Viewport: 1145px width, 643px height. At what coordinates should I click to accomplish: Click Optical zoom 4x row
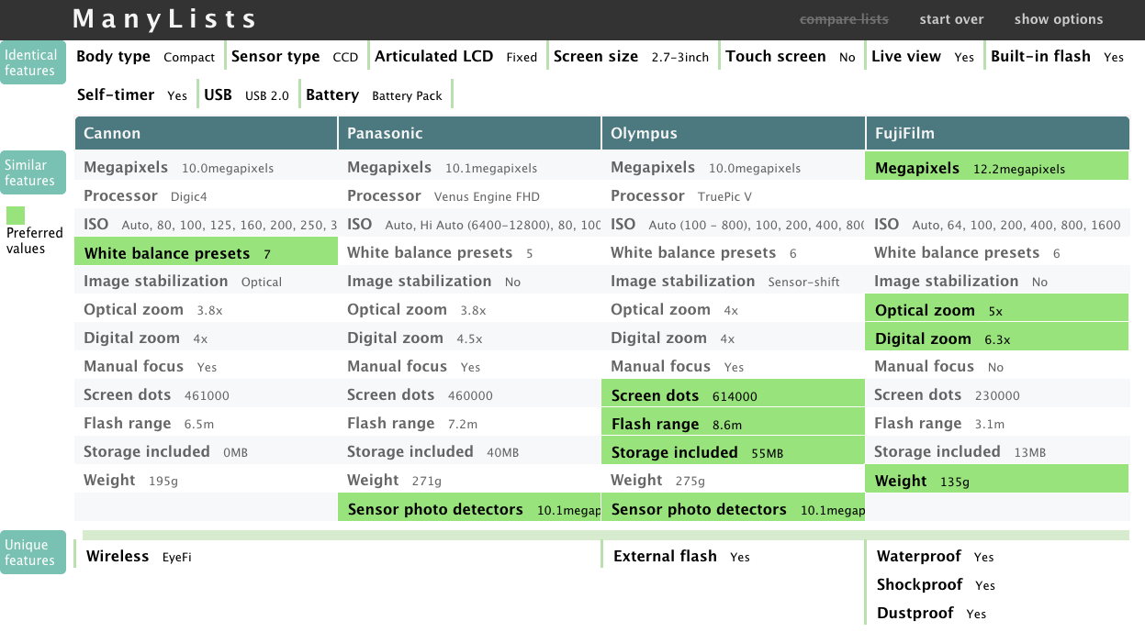point(733,310)
